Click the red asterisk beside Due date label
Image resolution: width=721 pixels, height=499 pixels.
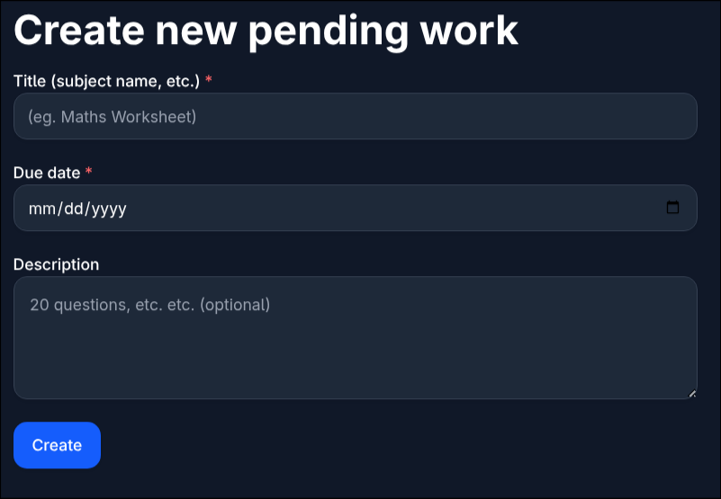[x=89, y=173]
